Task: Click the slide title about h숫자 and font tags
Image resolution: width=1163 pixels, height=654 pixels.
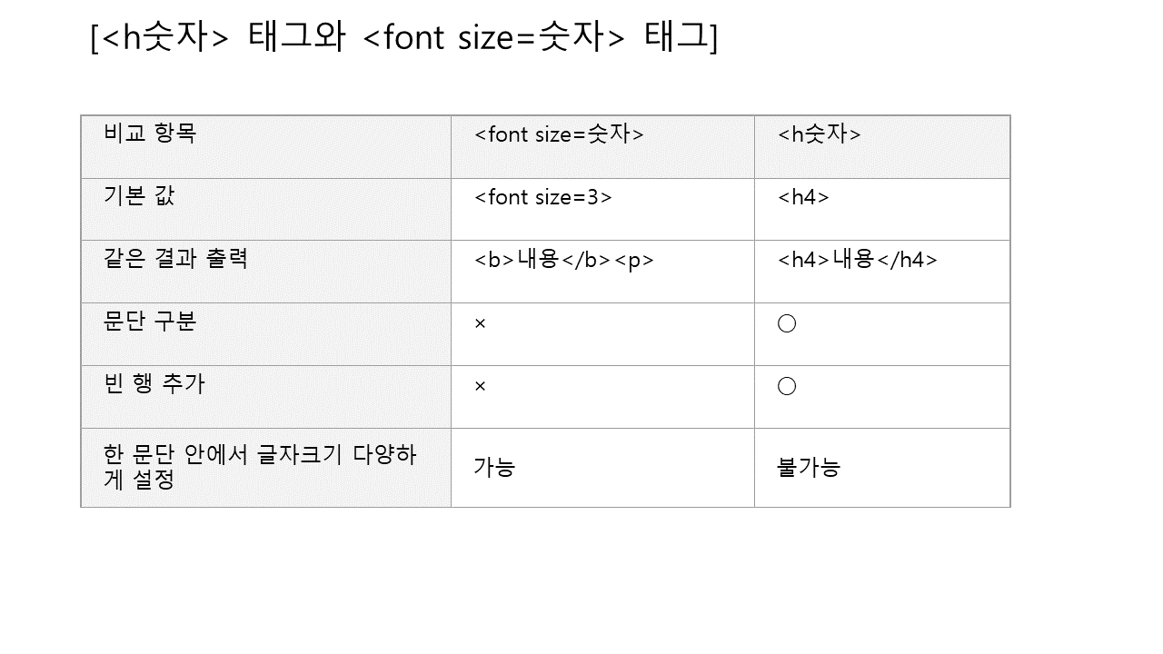Action: tap(404, 39)
